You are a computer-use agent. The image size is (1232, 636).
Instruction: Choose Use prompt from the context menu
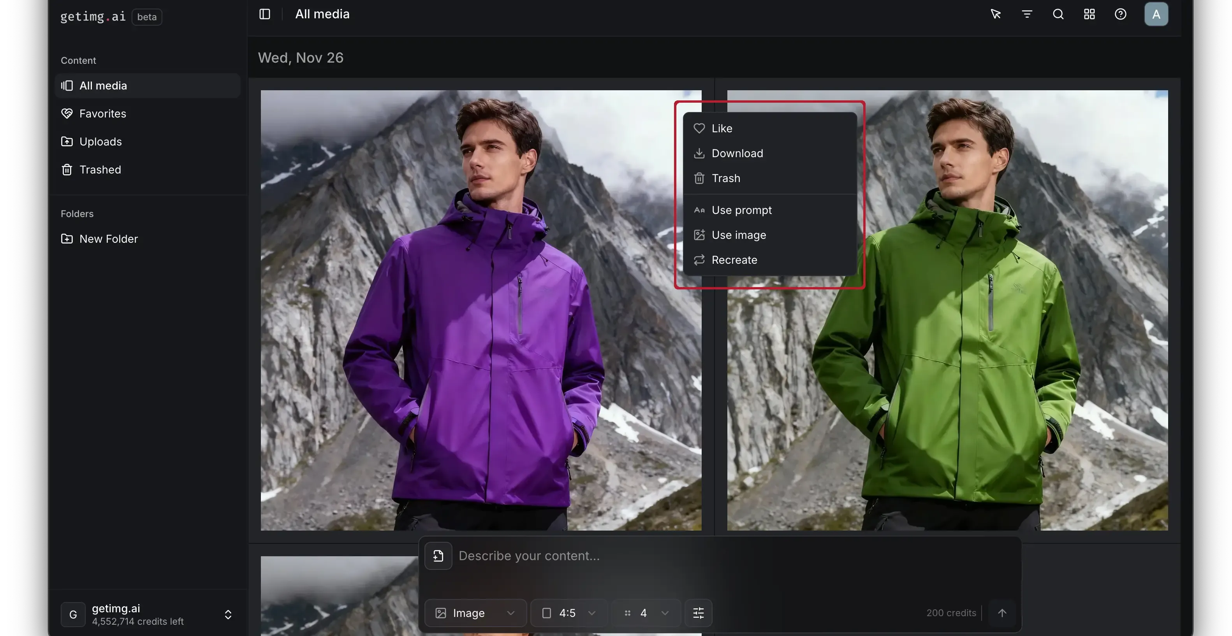tap(741, 210)
